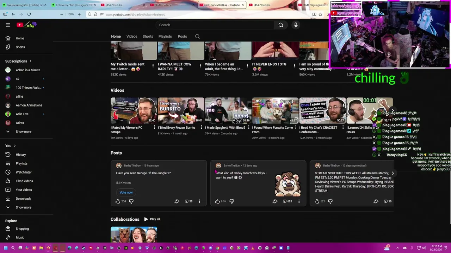Zoom in with browser plus button
Viewport: 451px width, 253px height.
79,14
